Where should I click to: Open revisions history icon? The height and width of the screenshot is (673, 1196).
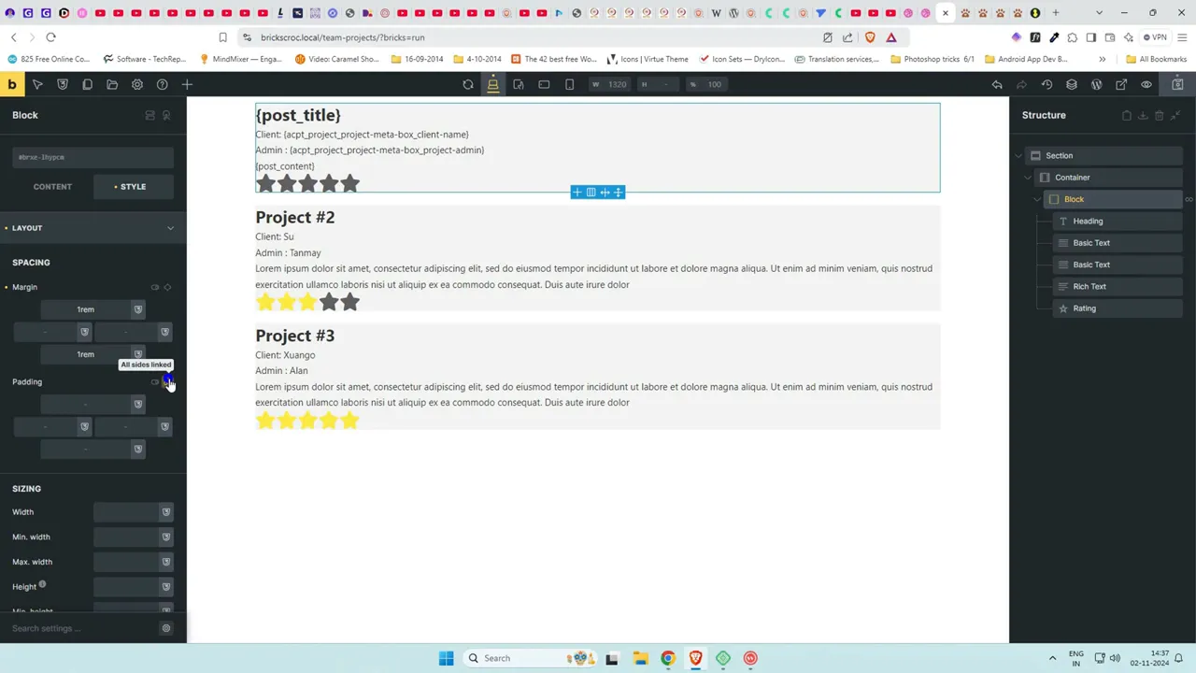(x=1046, y=84)
